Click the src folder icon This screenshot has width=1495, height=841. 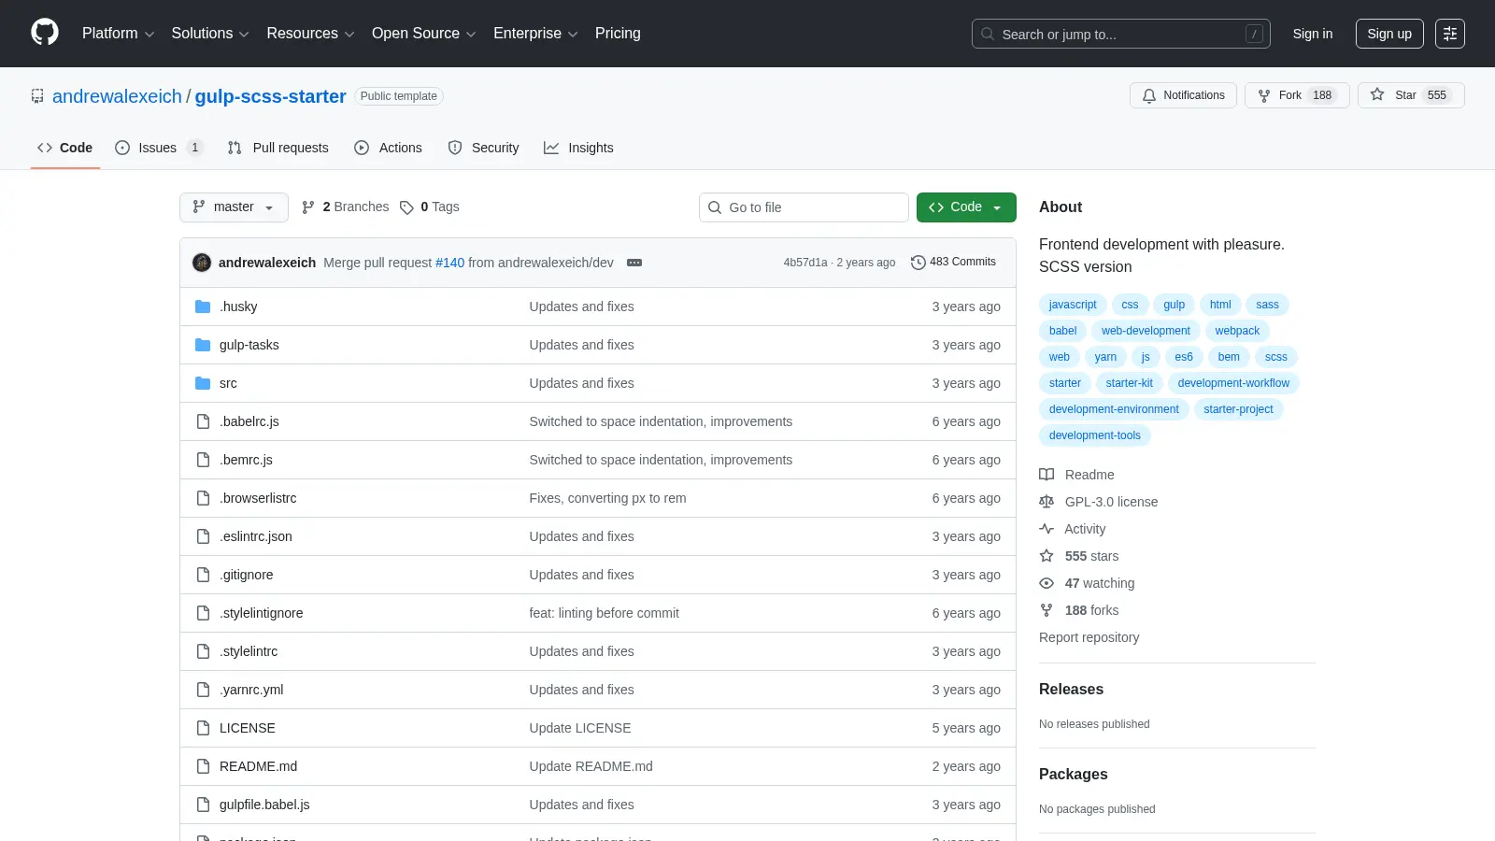[203, 383]
